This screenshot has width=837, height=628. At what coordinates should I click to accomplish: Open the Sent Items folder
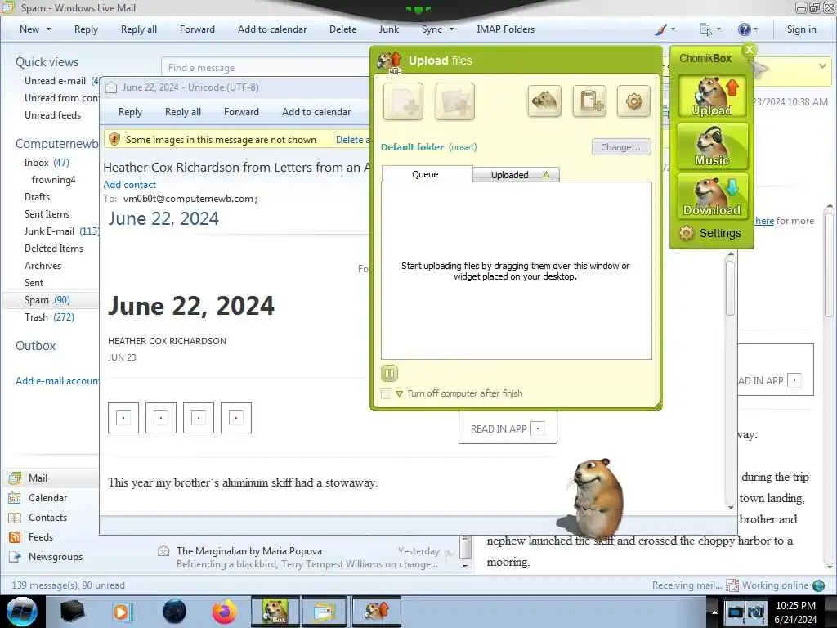[47, 214]
